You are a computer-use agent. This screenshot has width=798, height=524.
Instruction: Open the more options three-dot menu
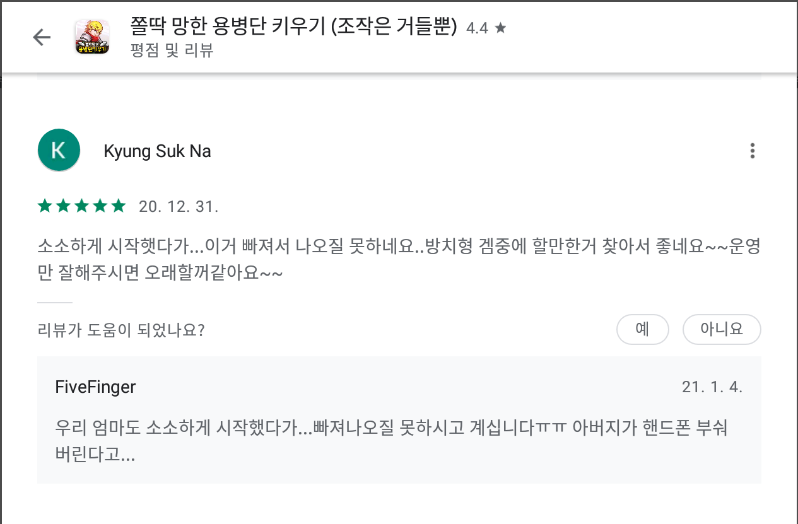click(x=752, y=151)
